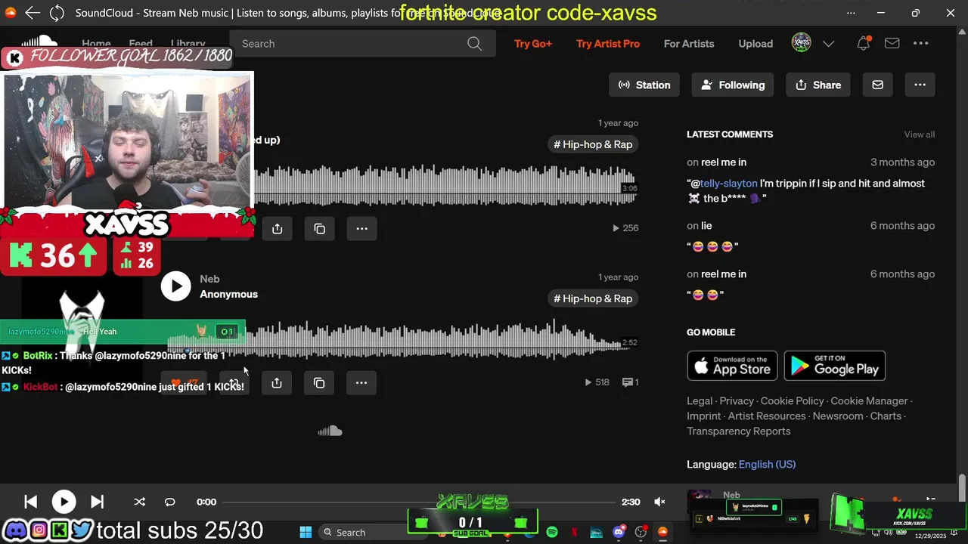Image resolution: width=968 pixels, height=544 pixels.
Task: Get it on Google Play badge
Action: (x=834, y=366)
